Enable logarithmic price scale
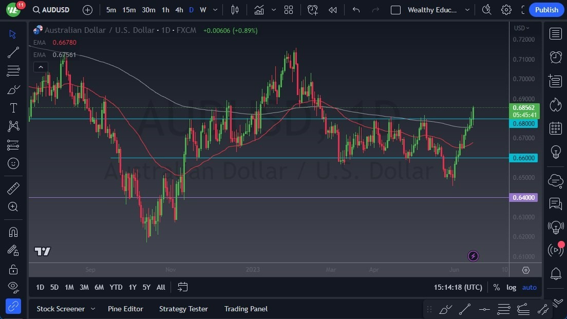The image size is (567, 319). click(x=512, y=287)
